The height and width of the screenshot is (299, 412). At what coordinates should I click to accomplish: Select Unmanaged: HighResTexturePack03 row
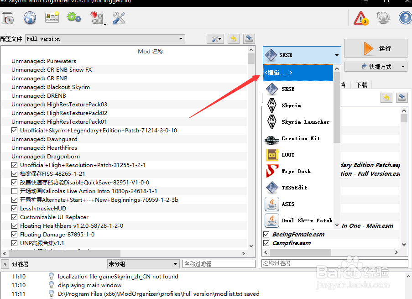pos(124,105)
